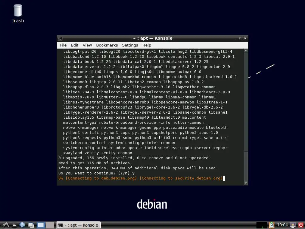This screenshot has height=229, width=305.
Task: Open the clipboard manager tray icon
Action: tap(271, 225)
